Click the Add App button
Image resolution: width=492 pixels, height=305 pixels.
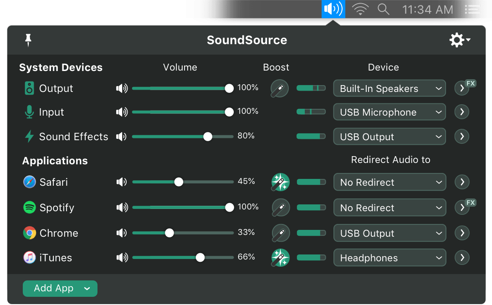pyautogui.click(x=60, y=288)
